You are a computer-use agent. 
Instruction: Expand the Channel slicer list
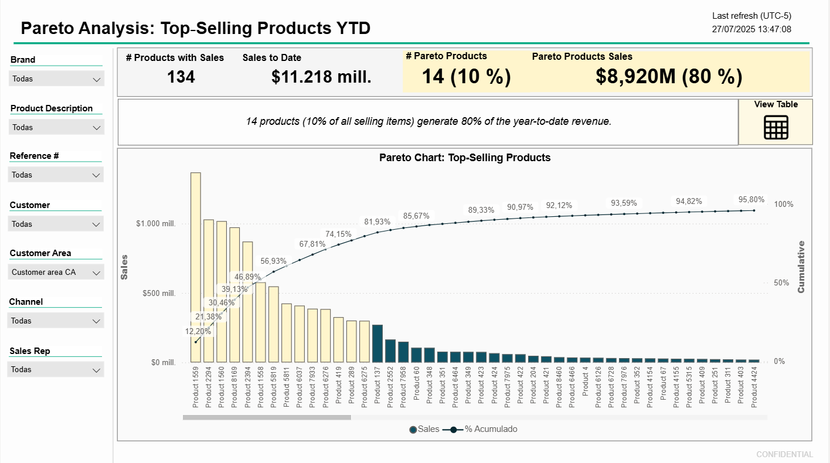(56, 320)
